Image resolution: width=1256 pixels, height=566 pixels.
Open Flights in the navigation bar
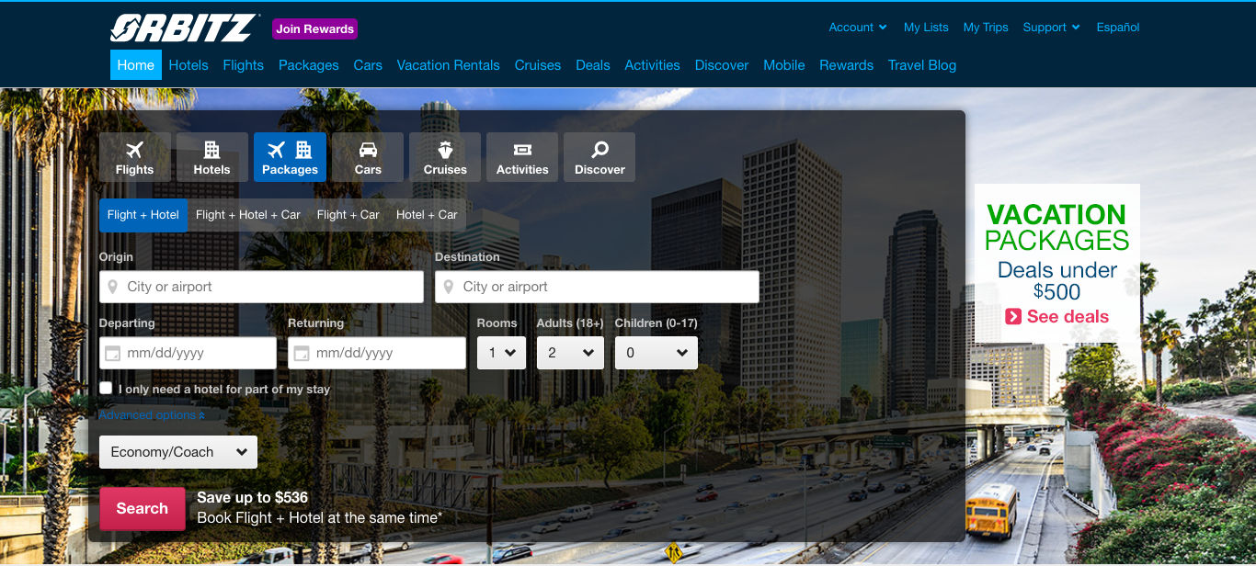pyautogui.click(x=244, y=65)
